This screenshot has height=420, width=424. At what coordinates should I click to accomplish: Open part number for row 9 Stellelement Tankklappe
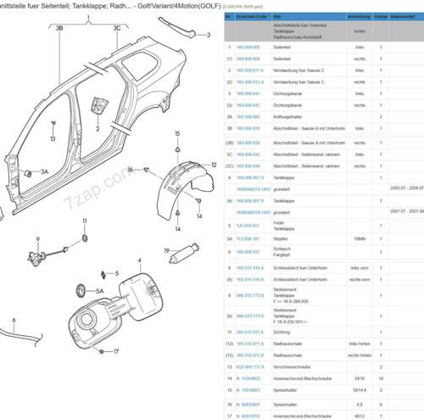250,295
